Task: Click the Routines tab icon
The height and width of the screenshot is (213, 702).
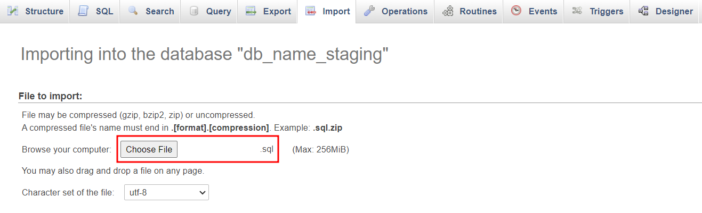Action: pos(448,11)
